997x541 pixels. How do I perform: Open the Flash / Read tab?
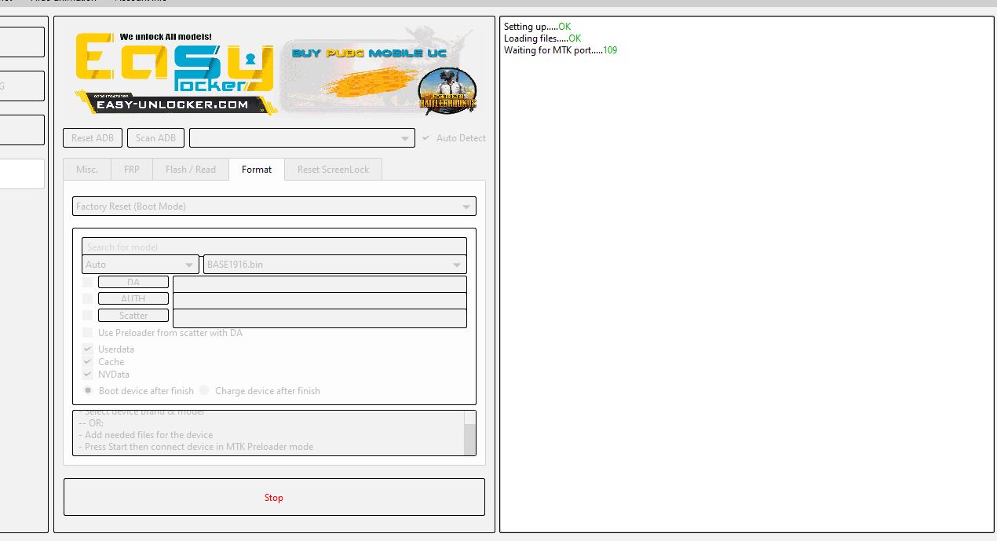[x=191, y=169]
